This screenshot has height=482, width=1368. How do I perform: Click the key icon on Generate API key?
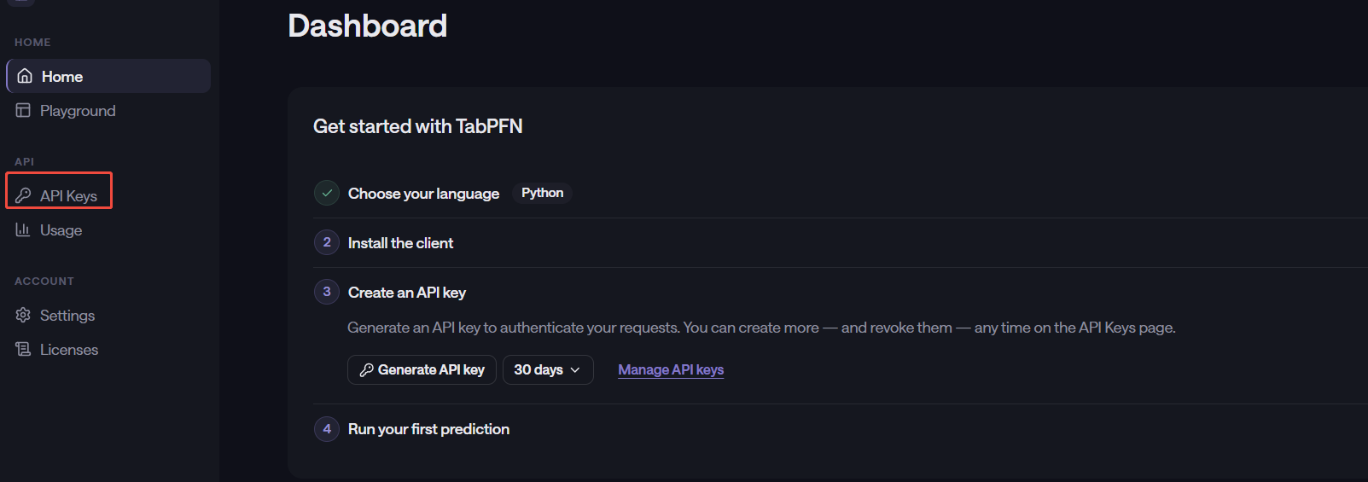pos(366,369)
